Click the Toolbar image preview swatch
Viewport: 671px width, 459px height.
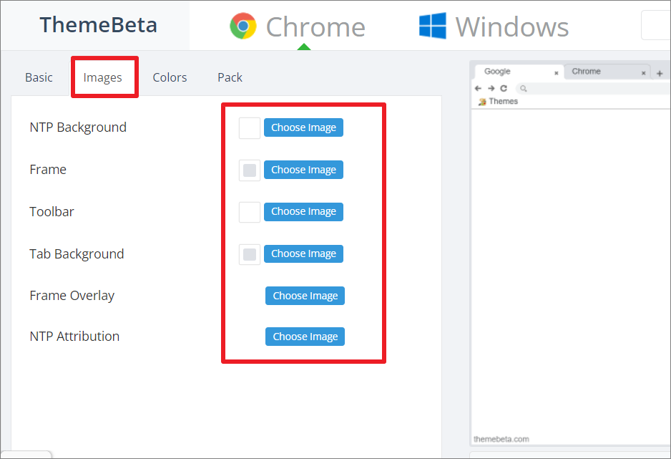coord(250,212)
